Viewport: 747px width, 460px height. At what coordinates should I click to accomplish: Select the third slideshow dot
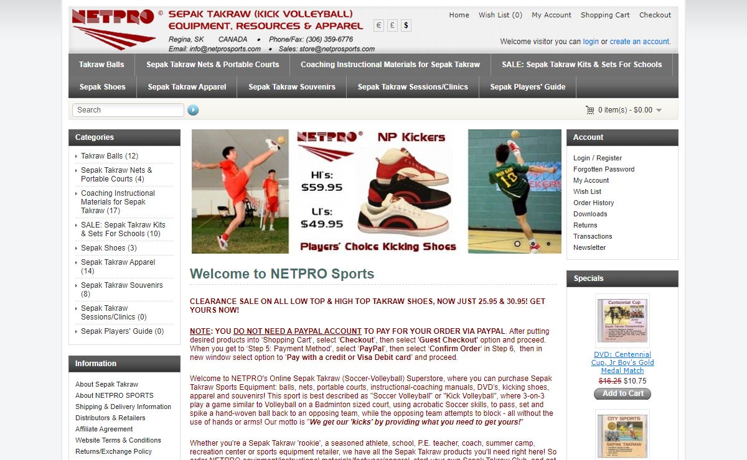[548, 244]
